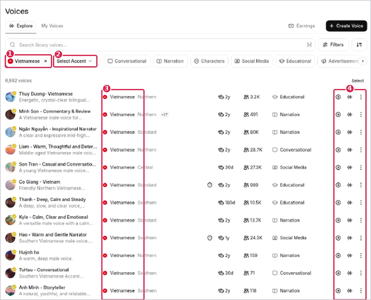Remove the Vietnamese language filter
This screenshot has height=300, width=371.
point(46,61)
